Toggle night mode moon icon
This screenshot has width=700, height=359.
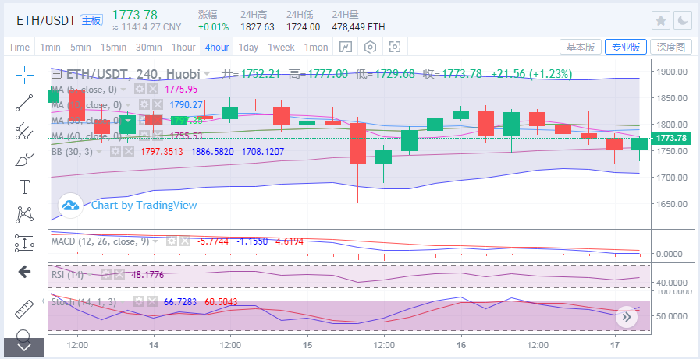pos(683,20)
